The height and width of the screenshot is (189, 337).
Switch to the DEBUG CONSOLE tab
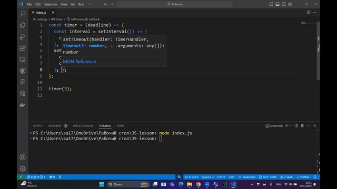tap(83, 126)
